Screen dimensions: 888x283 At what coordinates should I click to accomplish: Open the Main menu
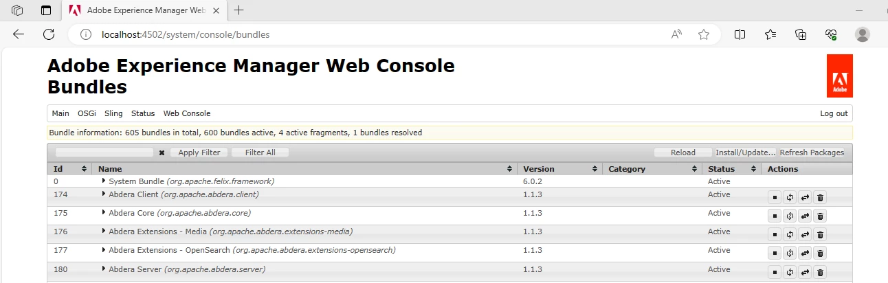coord(60,113)
